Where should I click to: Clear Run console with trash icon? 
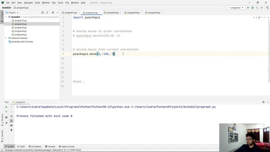point(11,130)
